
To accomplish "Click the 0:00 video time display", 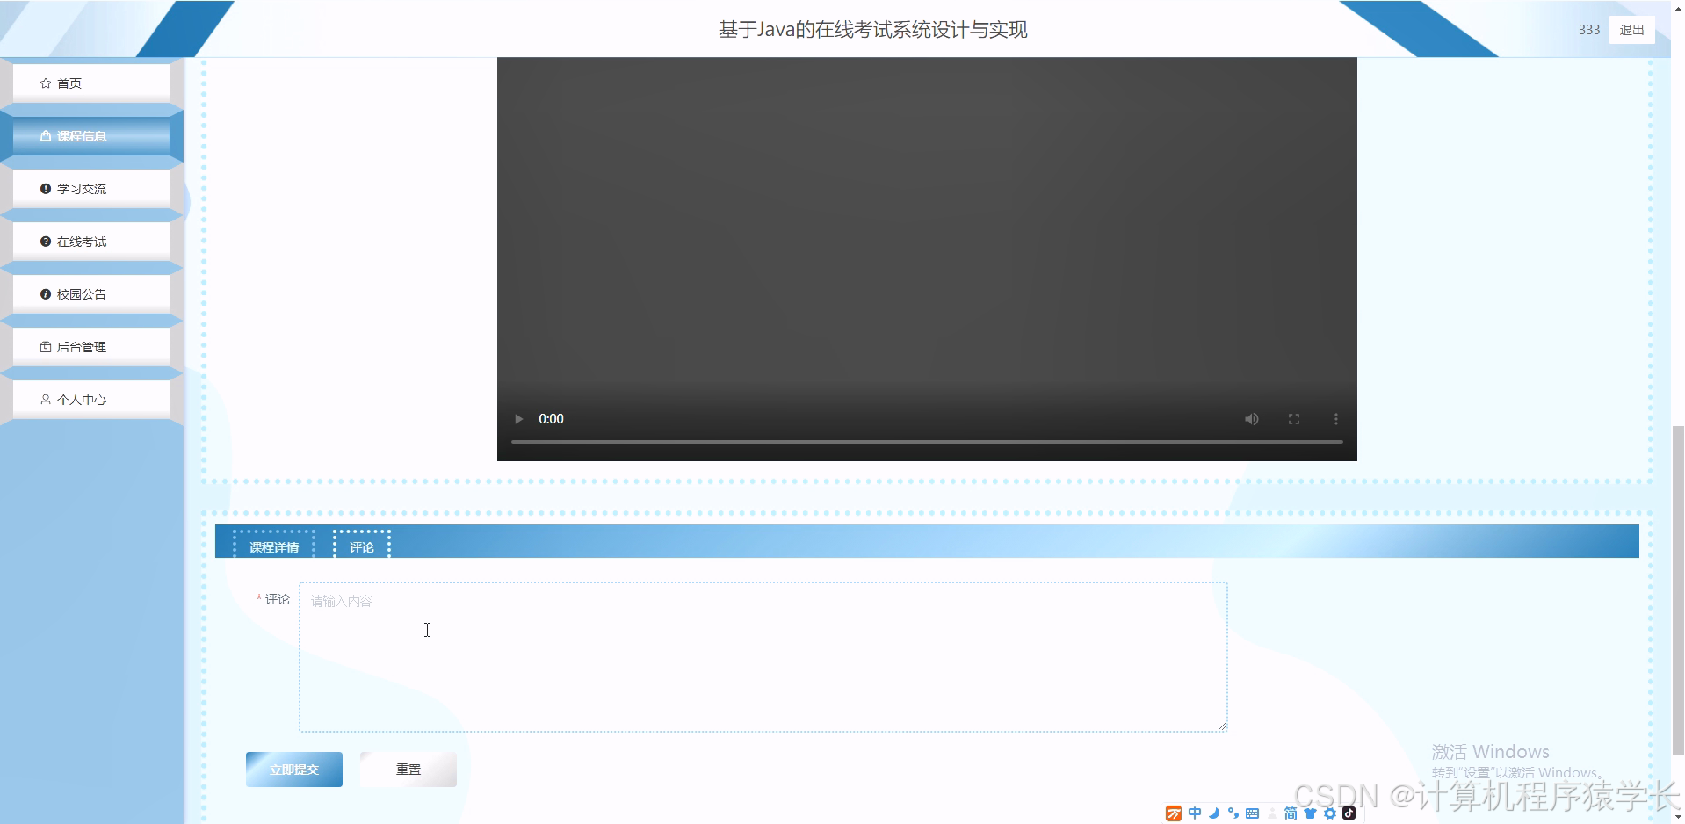I will click(x=551, y=419).
